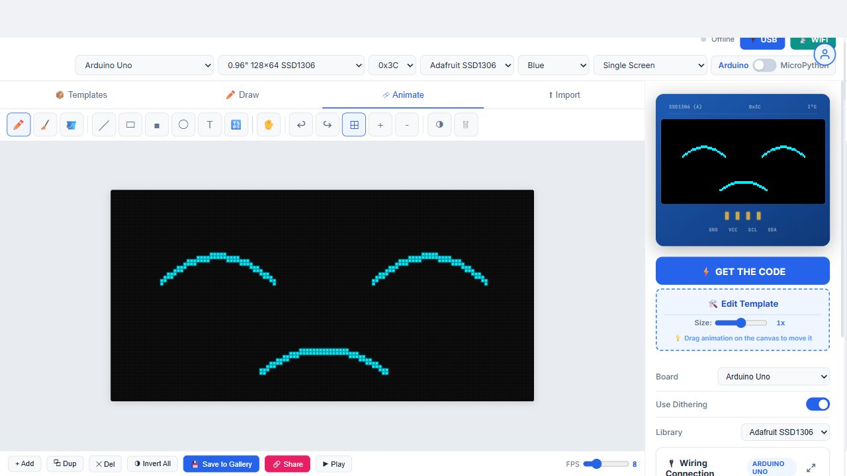The image size is (847, 476).
Task: Click the trash clear canvas icon
Action: (x=466, y=124)
